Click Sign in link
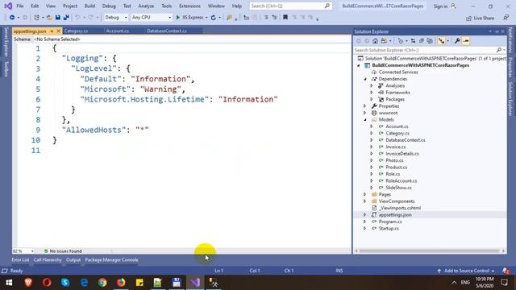This screenshot has height=290, width=516. pos(440,6)
